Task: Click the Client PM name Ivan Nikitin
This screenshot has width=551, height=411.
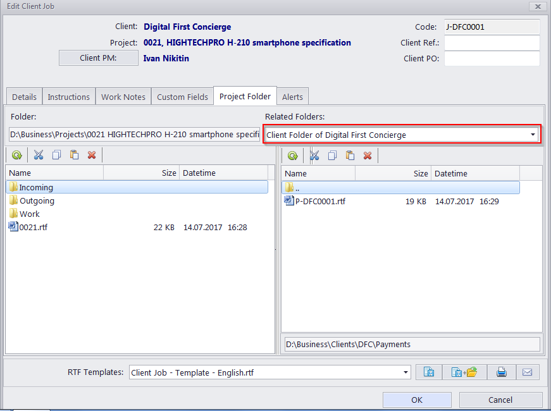Action: coord(166,58)
